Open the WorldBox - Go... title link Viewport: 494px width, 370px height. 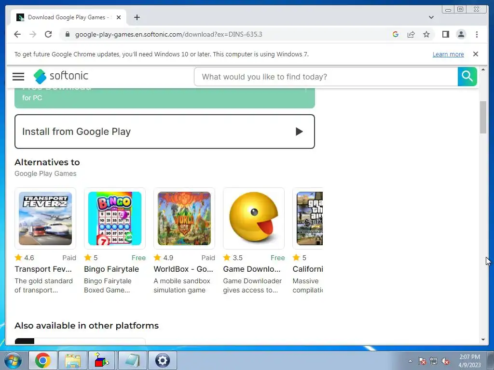coord(183,269)
